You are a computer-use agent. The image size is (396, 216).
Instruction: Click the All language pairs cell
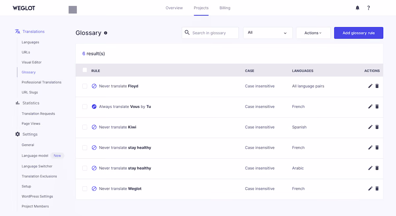coord(308,86)
